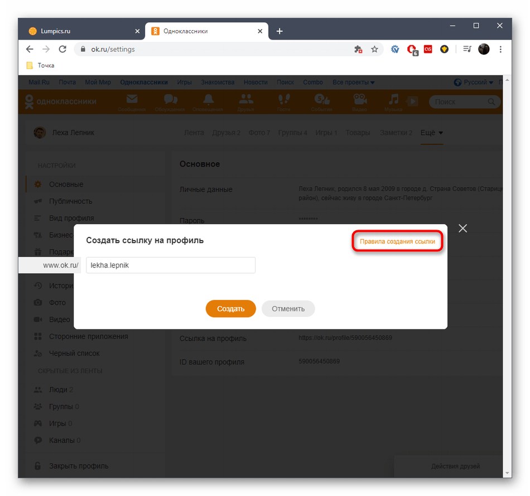The height and width of the screenshot is (496, 530).
Task: Click the Отменить button
Action: 288,309
